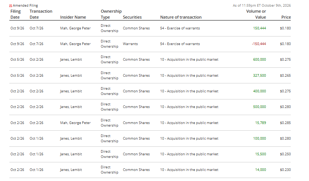Click the $0.265 price cell

tap(286, 76)
